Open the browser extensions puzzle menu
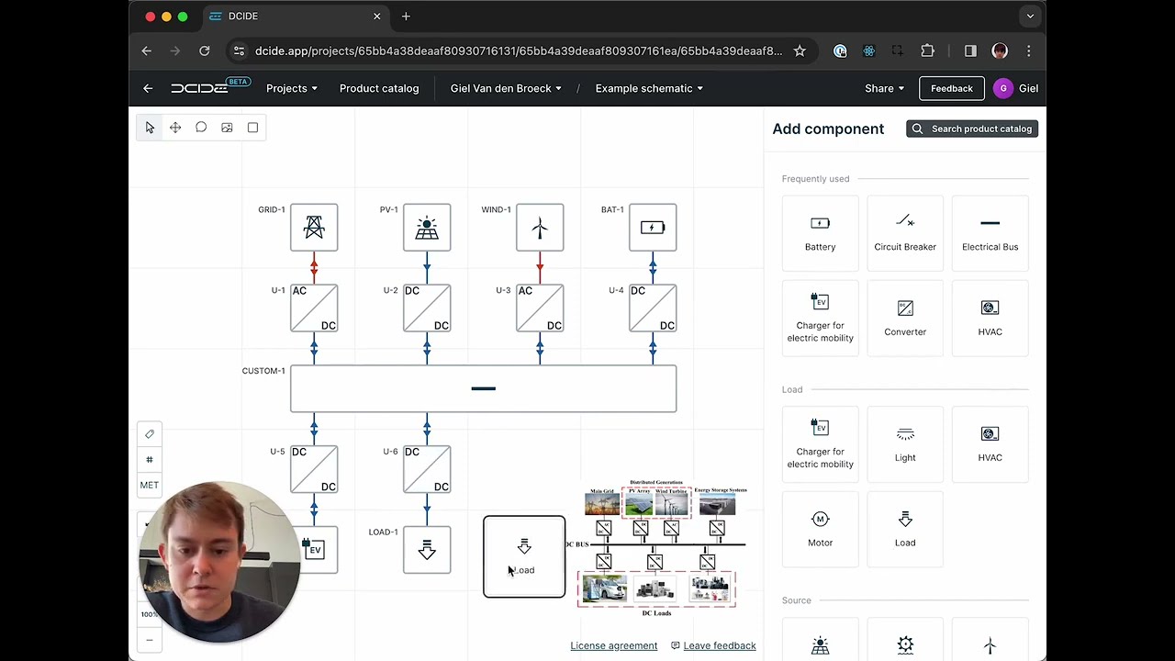 [x=927, y=51]
